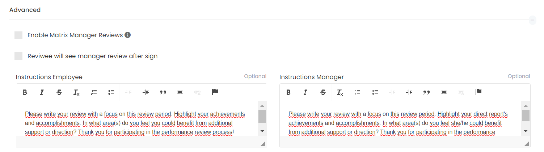Enable Matrix Manager Reviews checkbox
The height and width of the screenshot is (152, 544).
[18, 35]
